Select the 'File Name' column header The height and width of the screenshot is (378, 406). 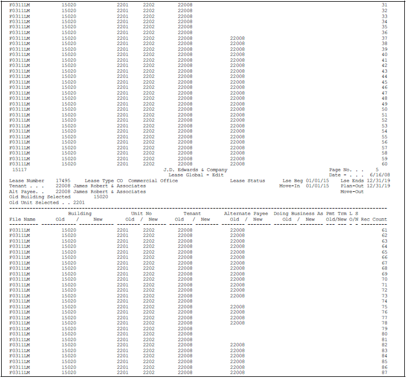click(22, 219)
